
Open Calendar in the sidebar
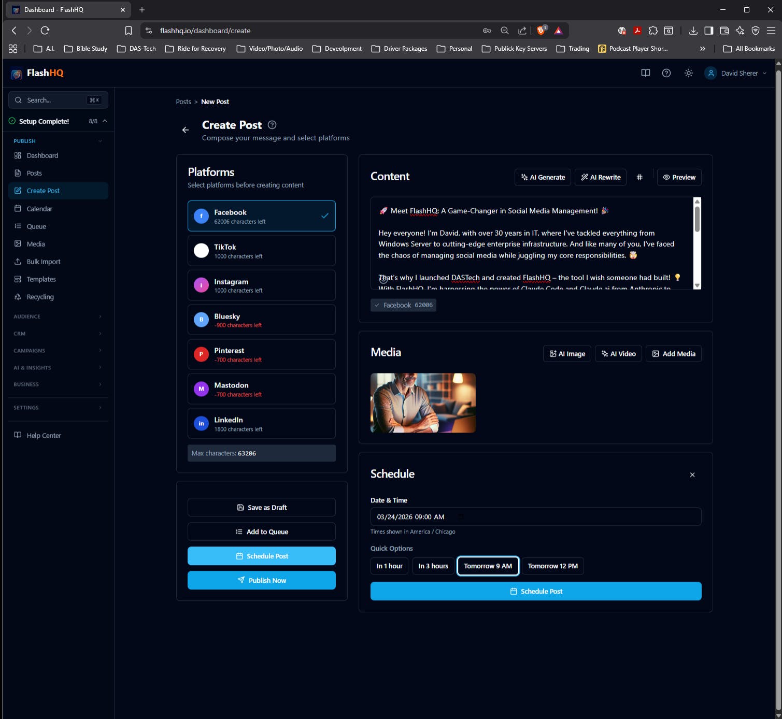[x=58, y=209]
